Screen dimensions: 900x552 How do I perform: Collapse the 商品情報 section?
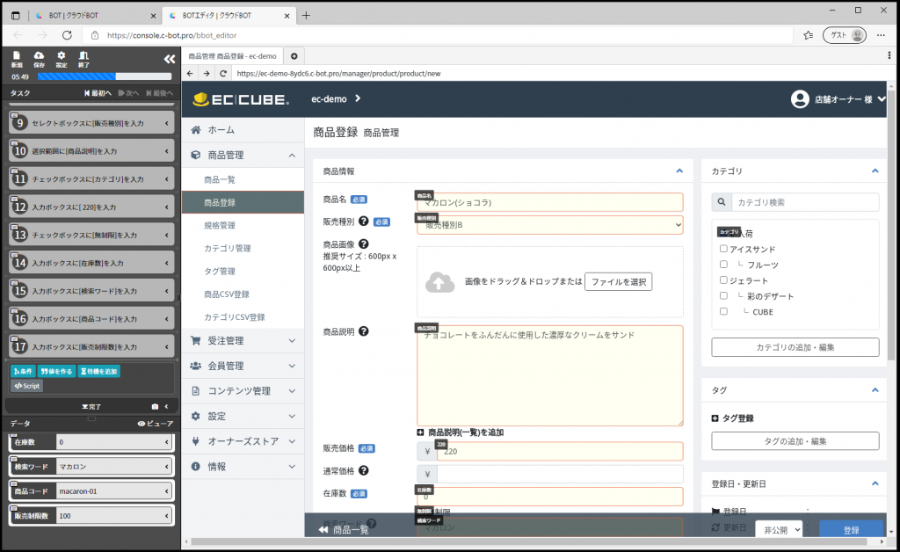point(679,171)
